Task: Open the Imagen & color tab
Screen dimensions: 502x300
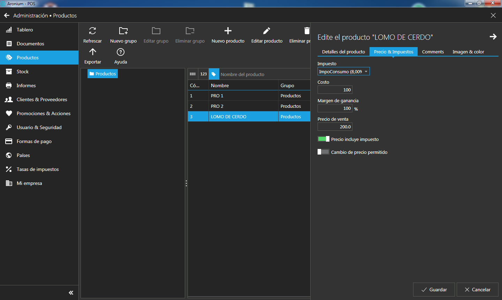Action: pos(468,52)
